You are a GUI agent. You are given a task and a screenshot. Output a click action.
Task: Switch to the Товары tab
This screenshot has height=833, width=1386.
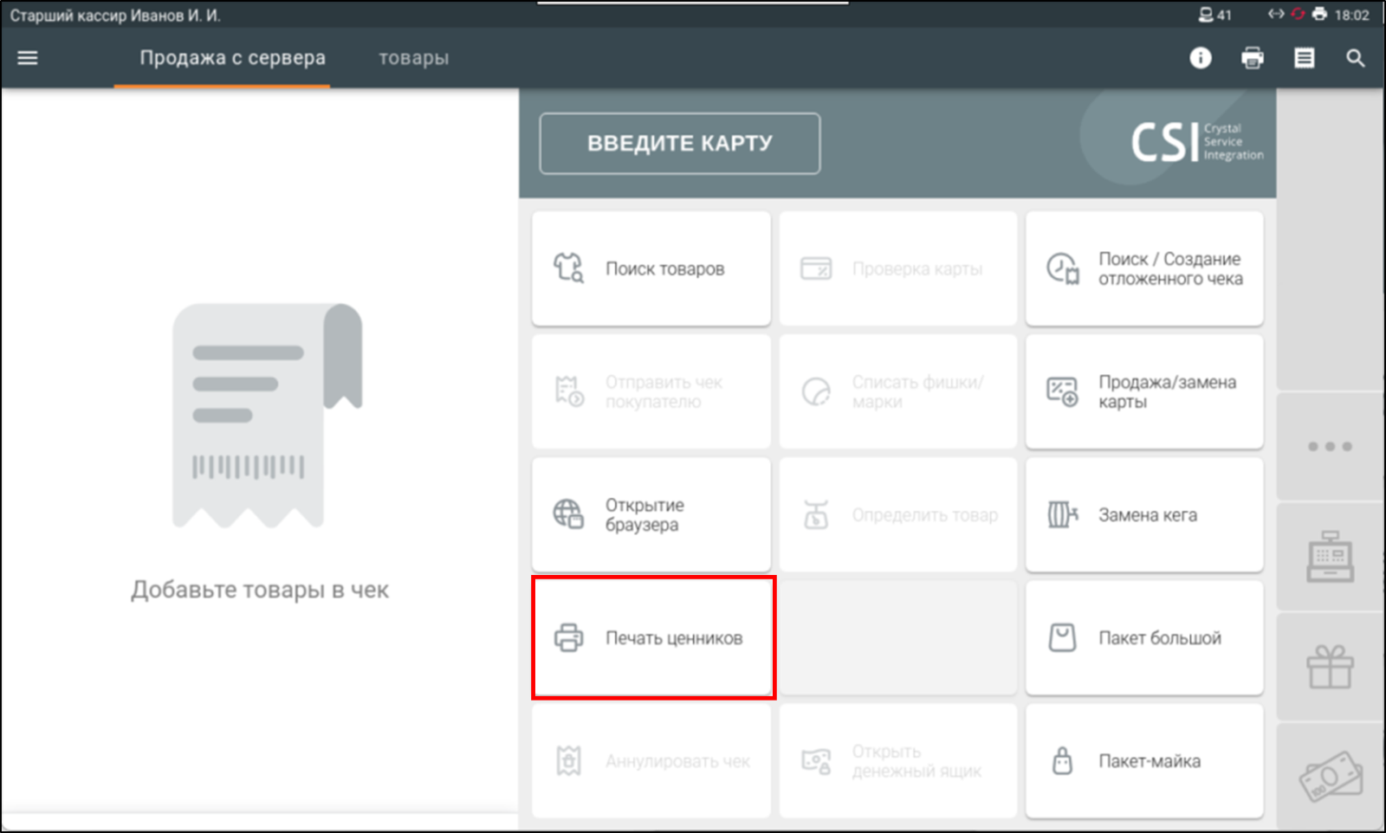(413, 58)
